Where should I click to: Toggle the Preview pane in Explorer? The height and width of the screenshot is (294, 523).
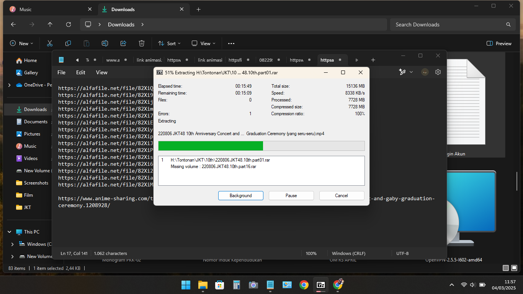[x=499, y=43]
